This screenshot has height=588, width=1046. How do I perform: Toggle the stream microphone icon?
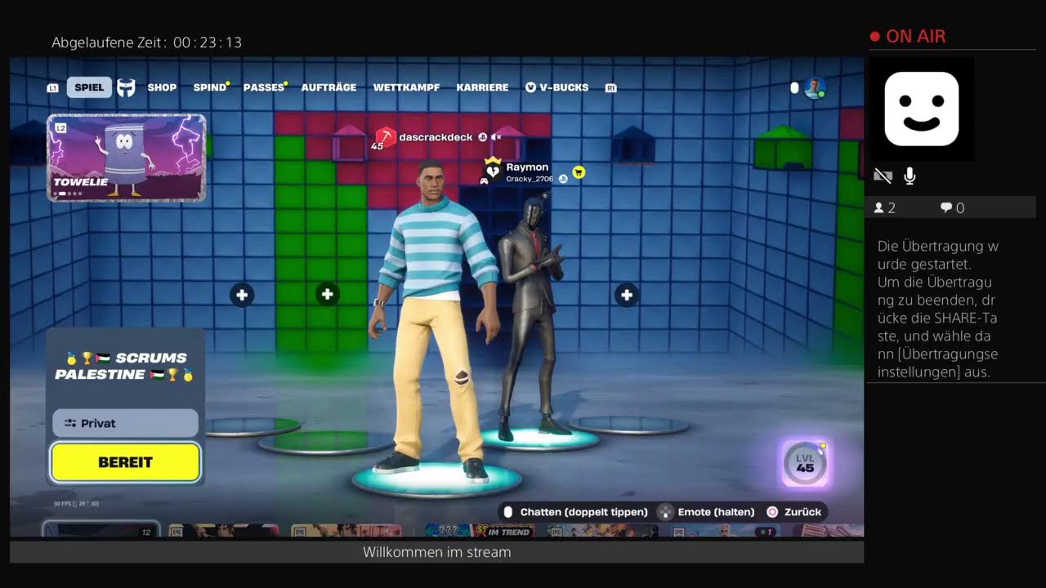910,176
